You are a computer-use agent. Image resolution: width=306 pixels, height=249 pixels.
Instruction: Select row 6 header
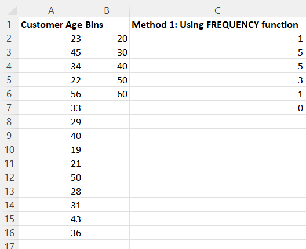click(x=9, y=94)
